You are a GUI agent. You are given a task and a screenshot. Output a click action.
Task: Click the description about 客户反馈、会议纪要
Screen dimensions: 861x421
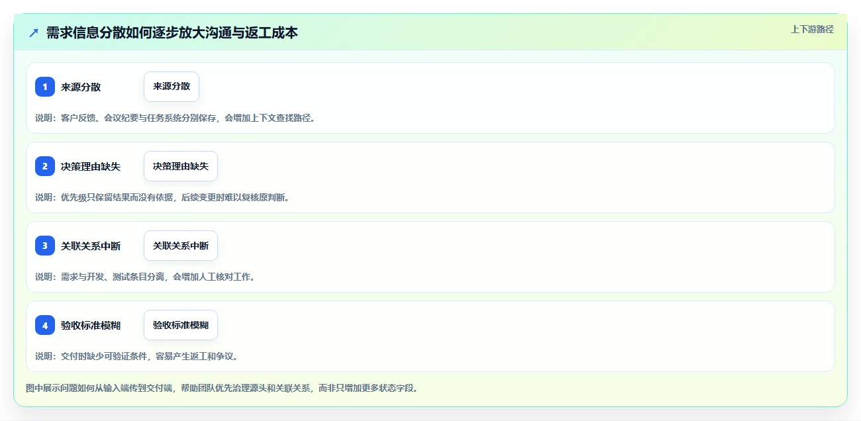pos(177,118)
